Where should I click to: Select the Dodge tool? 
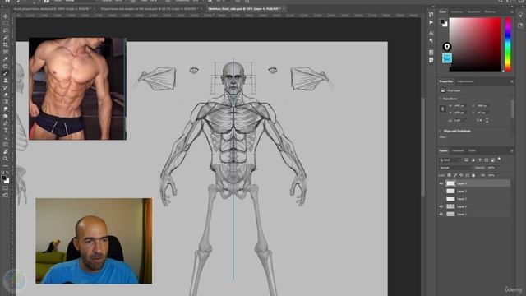(x=6, y=116)
